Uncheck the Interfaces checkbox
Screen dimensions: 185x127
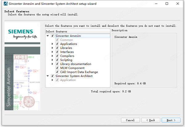pos(57,52)
